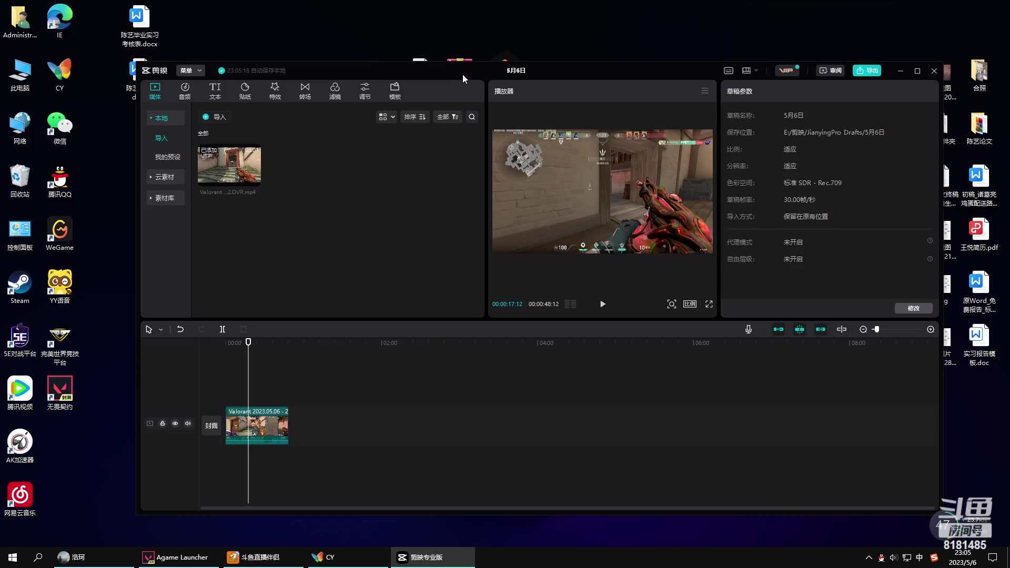1010x568 pixels.
Task: Click the 比例 aspect ratio button
Action: (x=690, y=304)
